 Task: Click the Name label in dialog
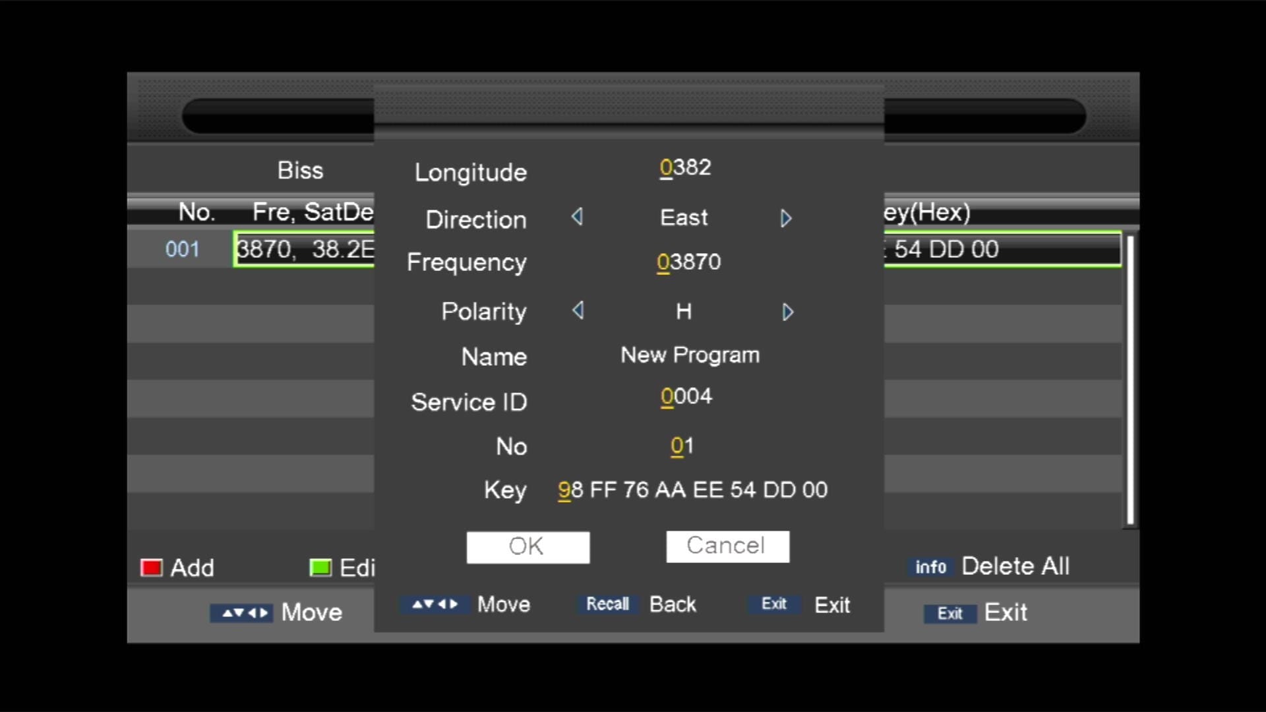click(495, 357)
